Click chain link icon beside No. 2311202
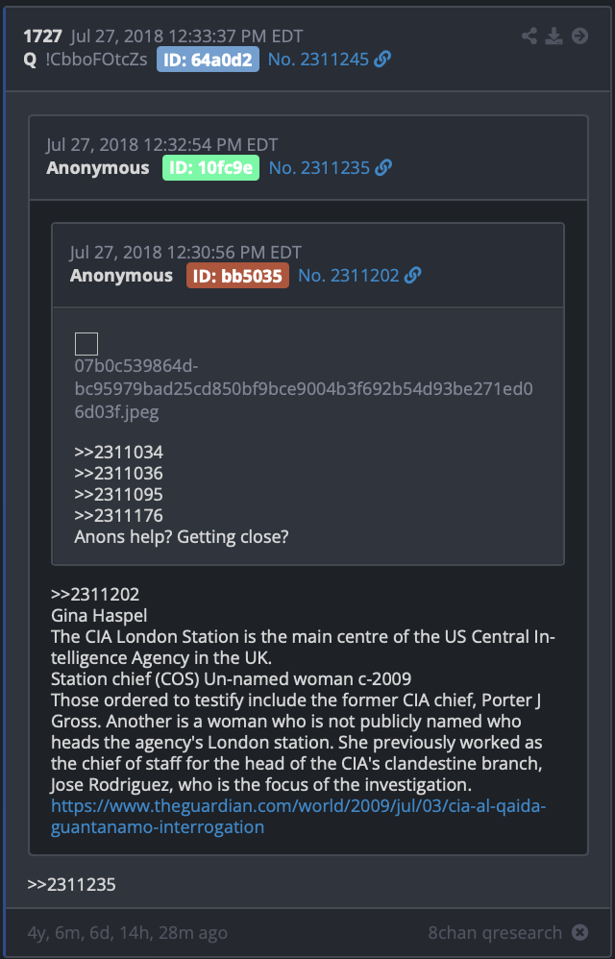This screenshot has width=615, height=959. [x=412, y=275]
